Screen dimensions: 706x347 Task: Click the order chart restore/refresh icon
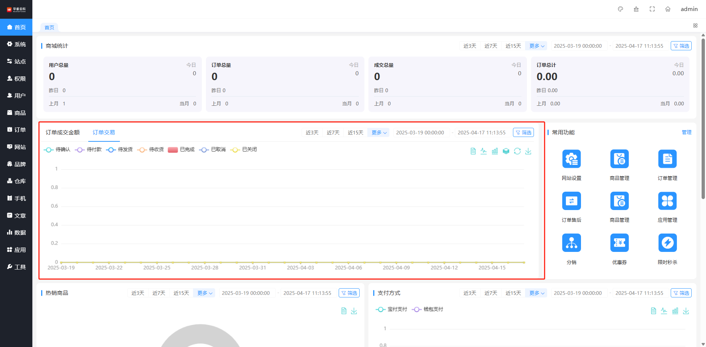[x=517, y=151]
